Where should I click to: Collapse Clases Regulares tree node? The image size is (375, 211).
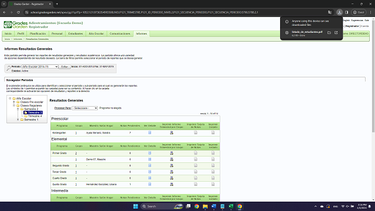[x=14, y=105]
